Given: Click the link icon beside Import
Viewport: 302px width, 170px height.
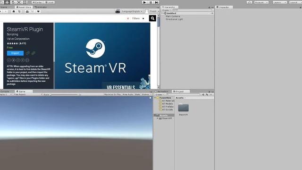Looking at the screenshot, I should click(28, 53).
